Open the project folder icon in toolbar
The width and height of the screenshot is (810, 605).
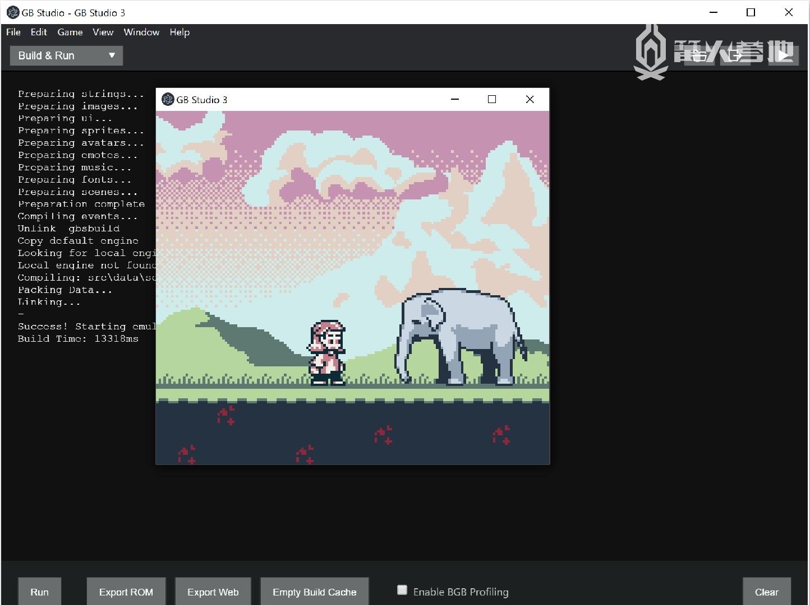(699, 55)
